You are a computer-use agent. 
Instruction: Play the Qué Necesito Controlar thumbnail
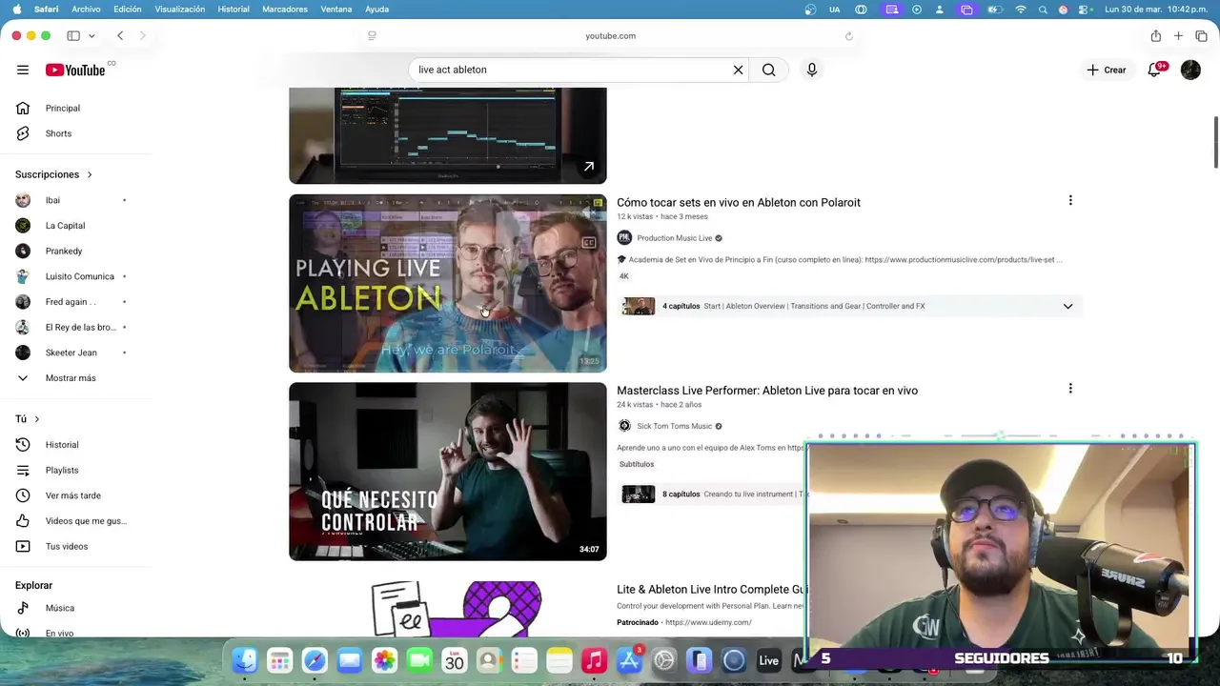click(448, 472)
